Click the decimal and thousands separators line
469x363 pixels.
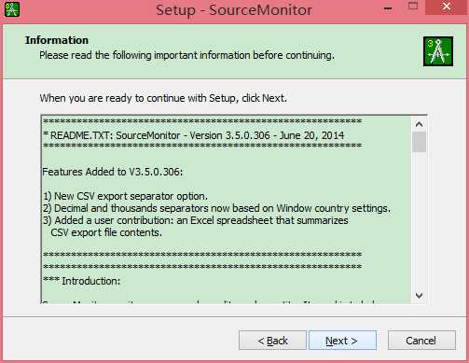coord(216,208)
